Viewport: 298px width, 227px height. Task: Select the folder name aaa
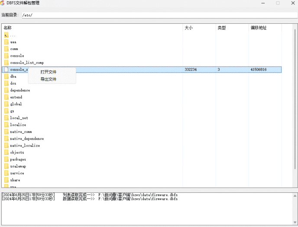(13, 42)
